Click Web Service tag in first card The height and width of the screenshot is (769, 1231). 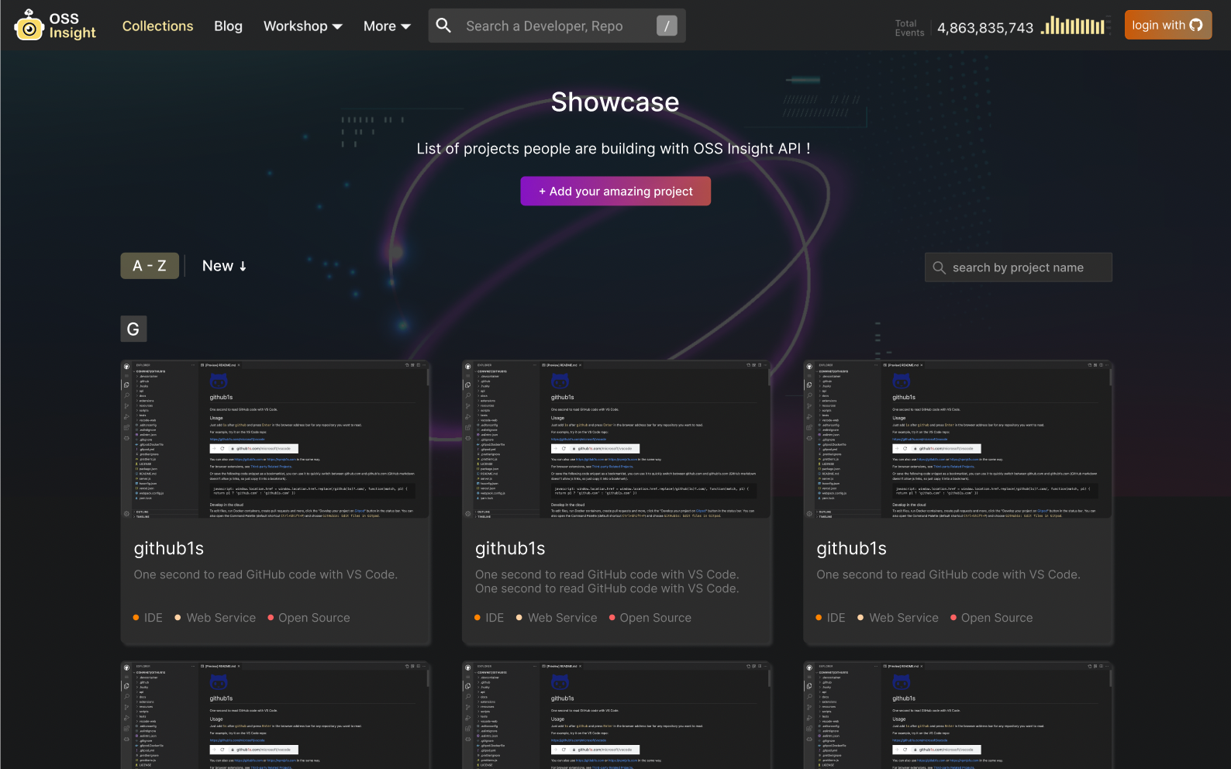pyautogui.click(x=216, y=618)
